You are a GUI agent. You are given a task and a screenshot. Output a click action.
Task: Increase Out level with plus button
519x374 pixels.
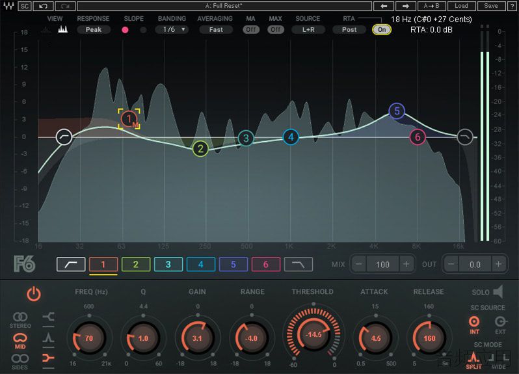click(x=498, y=264)
